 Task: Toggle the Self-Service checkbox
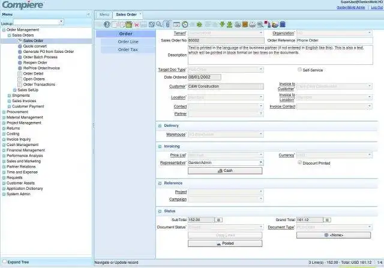tap(299, 70)
